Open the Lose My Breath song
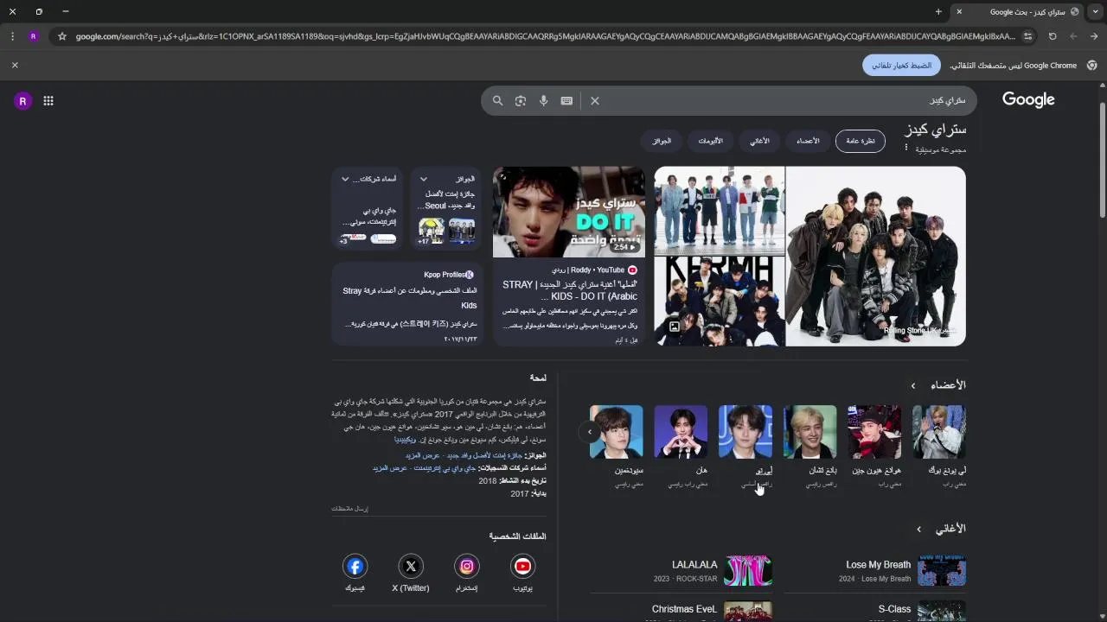Image resolution: width=1107 pixels, height=622 pixels. [x=875, y=571]
